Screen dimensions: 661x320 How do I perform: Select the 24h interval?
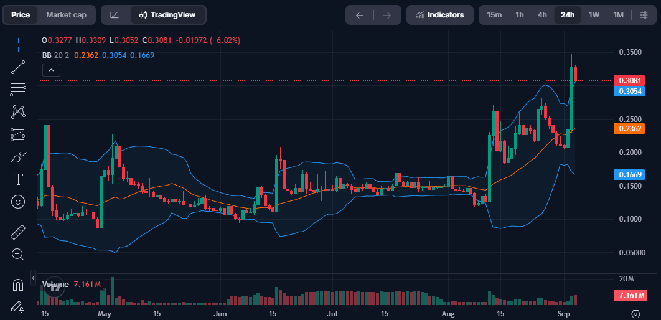pyautogui.click(x=568, y=15)
